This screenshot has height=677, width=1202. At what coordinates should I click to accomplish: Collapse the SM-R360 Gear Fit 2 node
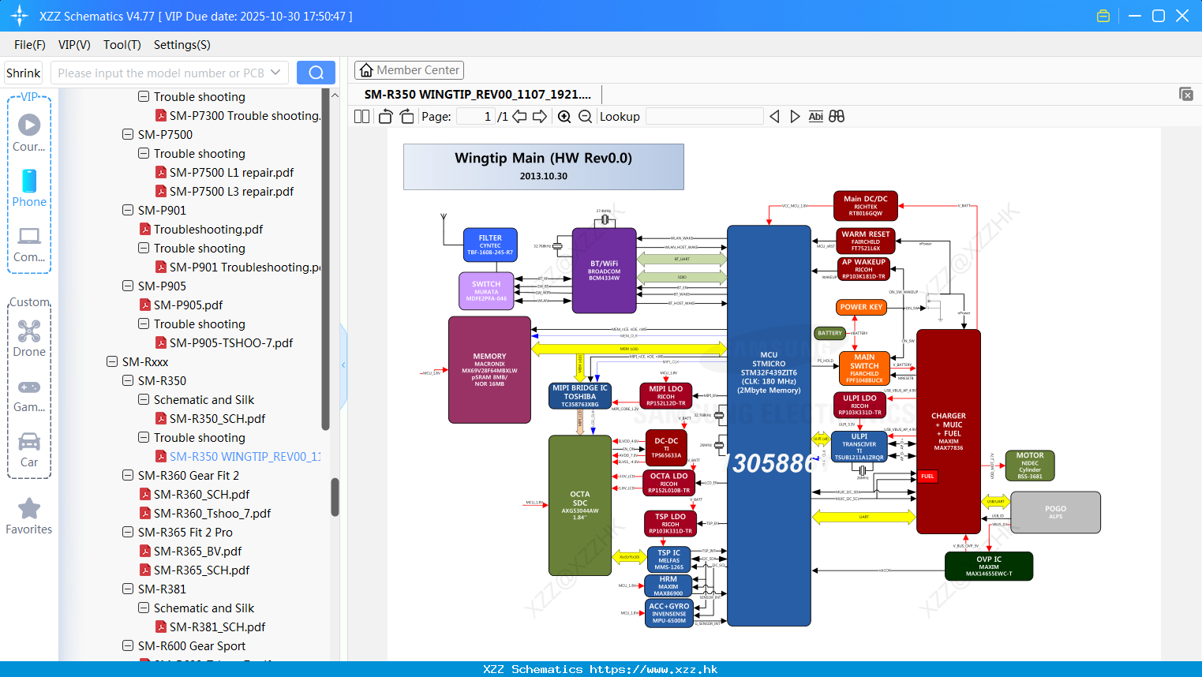click(128, 475)
